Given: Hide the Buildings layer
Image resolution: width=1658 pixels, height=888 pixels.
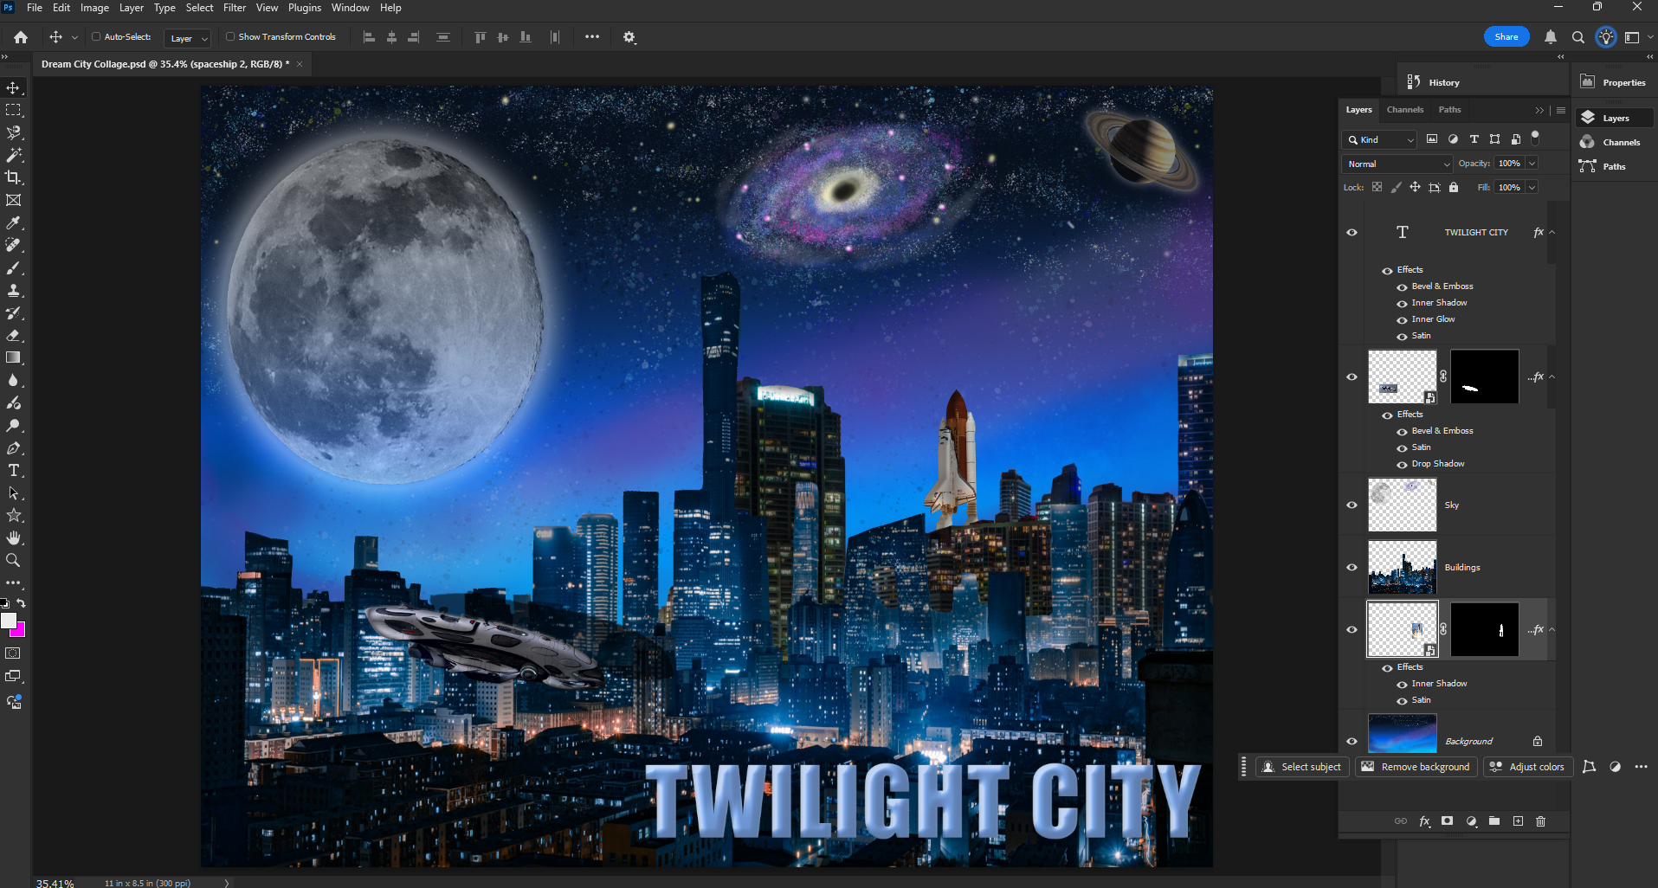Looking at the screenshot, I should coord(1352,567).
